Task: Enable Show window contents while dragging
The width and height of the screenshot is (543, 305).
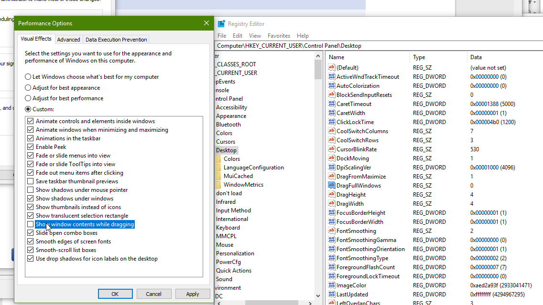Action: click(x=31, y=224)
